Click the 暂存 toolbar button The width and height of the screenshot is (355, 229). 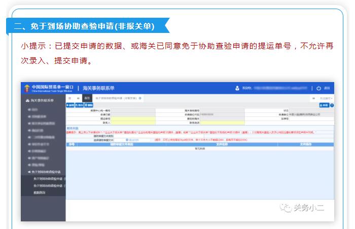coord(79,105)
